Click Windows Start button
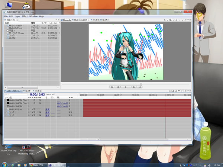 4,165
